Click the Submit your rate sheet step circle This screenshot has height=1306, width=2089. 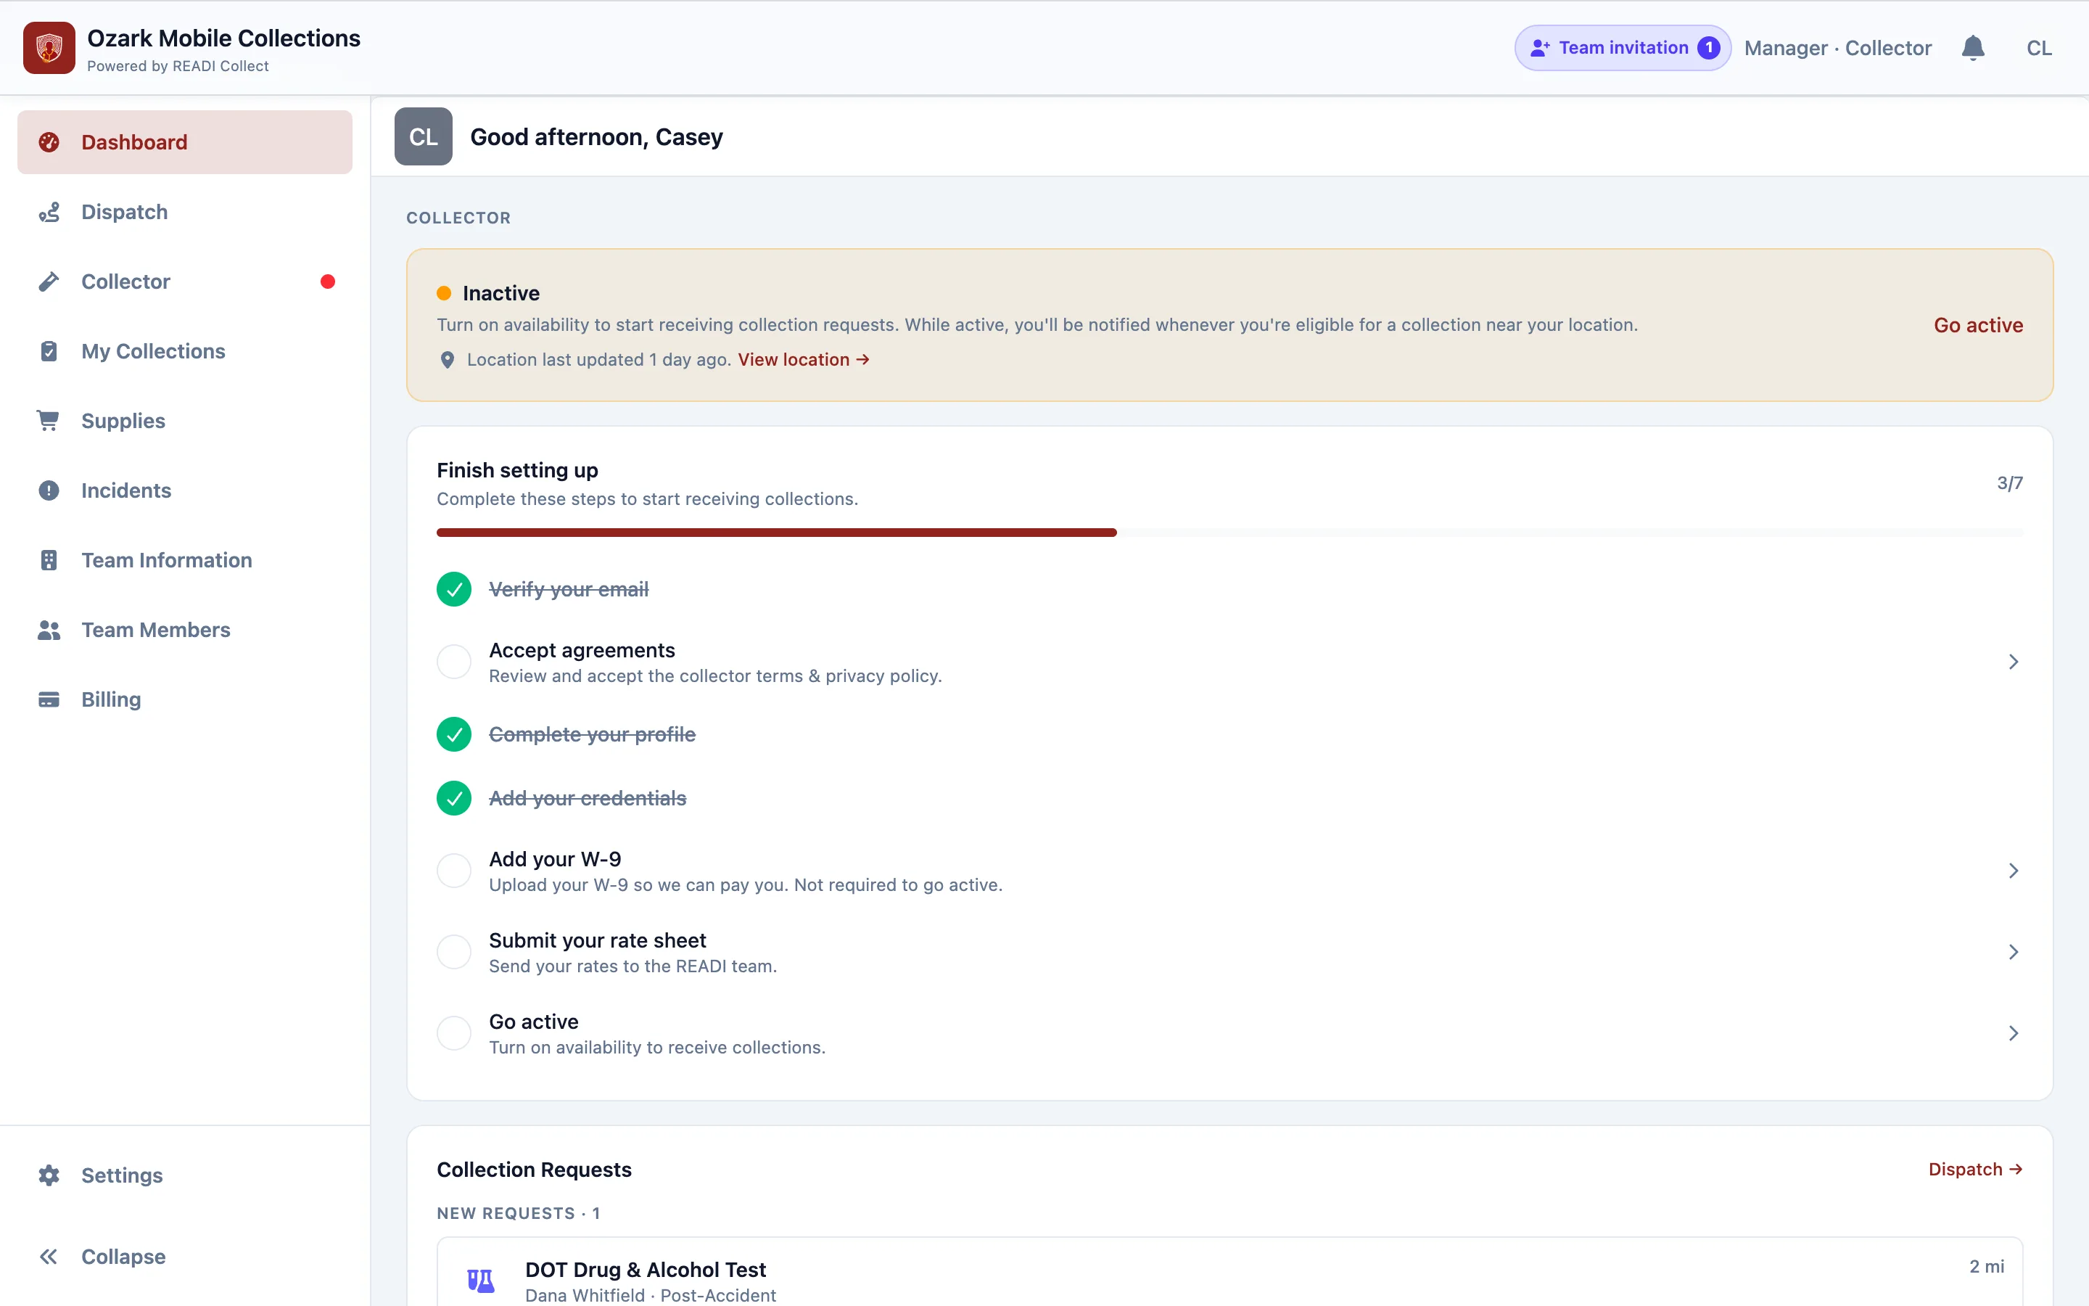pyautogui.click(x=454, y=952)
